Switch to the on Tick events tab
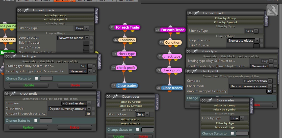Screen dimensions: 282x138 pyautogui.click(x=65, y=1)
